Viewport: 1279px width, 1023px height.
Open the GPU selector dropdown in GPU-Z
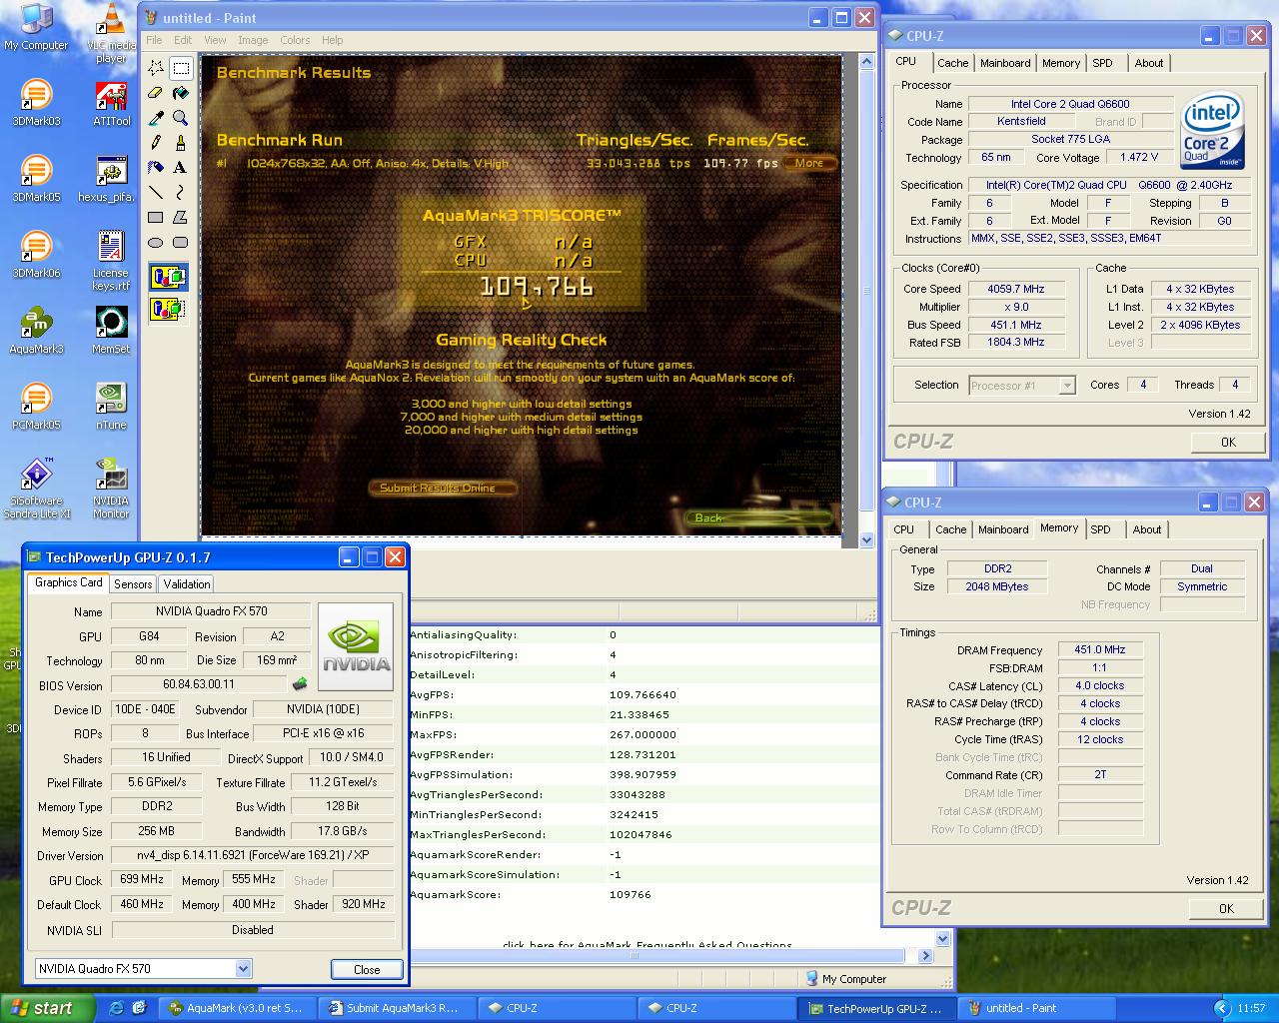[x=243, y=968]
